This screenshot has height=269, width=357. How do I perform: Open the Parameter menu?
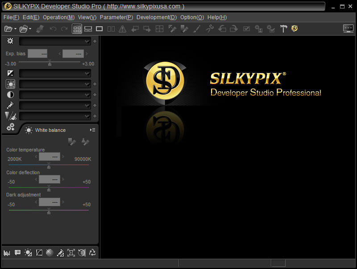(x=116, y=17)
